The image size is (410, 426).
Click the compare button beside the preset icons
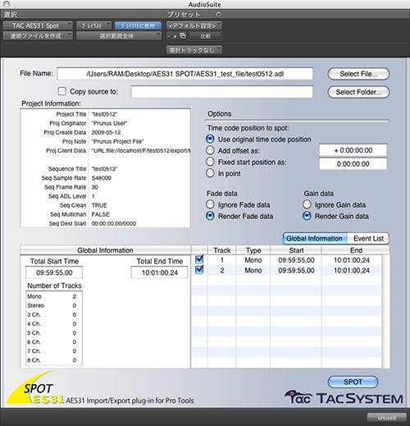tap(206, 36)
